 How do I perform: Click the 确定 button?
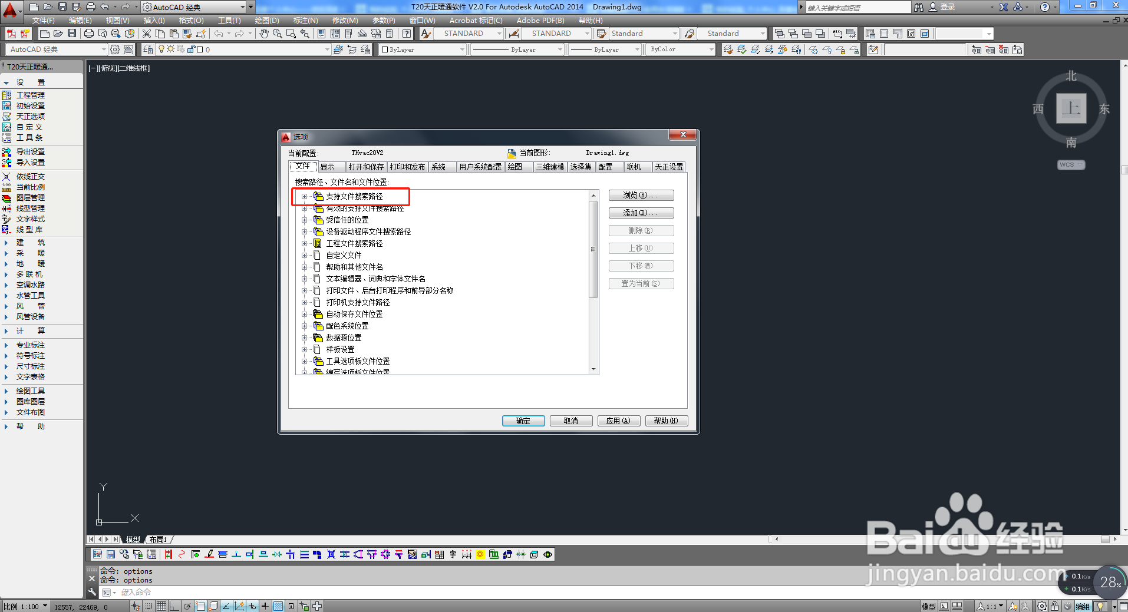click(x=523, y=421)
